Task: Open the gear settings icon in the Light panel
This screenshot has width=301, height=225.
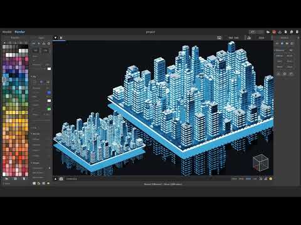Action: point(49,44)
